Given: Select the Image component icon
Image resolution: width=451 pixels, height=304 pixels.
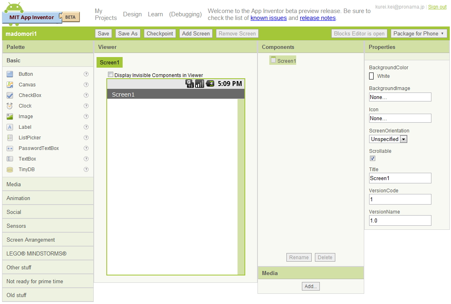Looking at the screenshot, I should (10, 117).
